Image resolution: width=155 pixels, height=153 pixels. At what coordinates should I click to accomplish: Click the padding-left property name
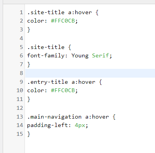coord(47,125)
